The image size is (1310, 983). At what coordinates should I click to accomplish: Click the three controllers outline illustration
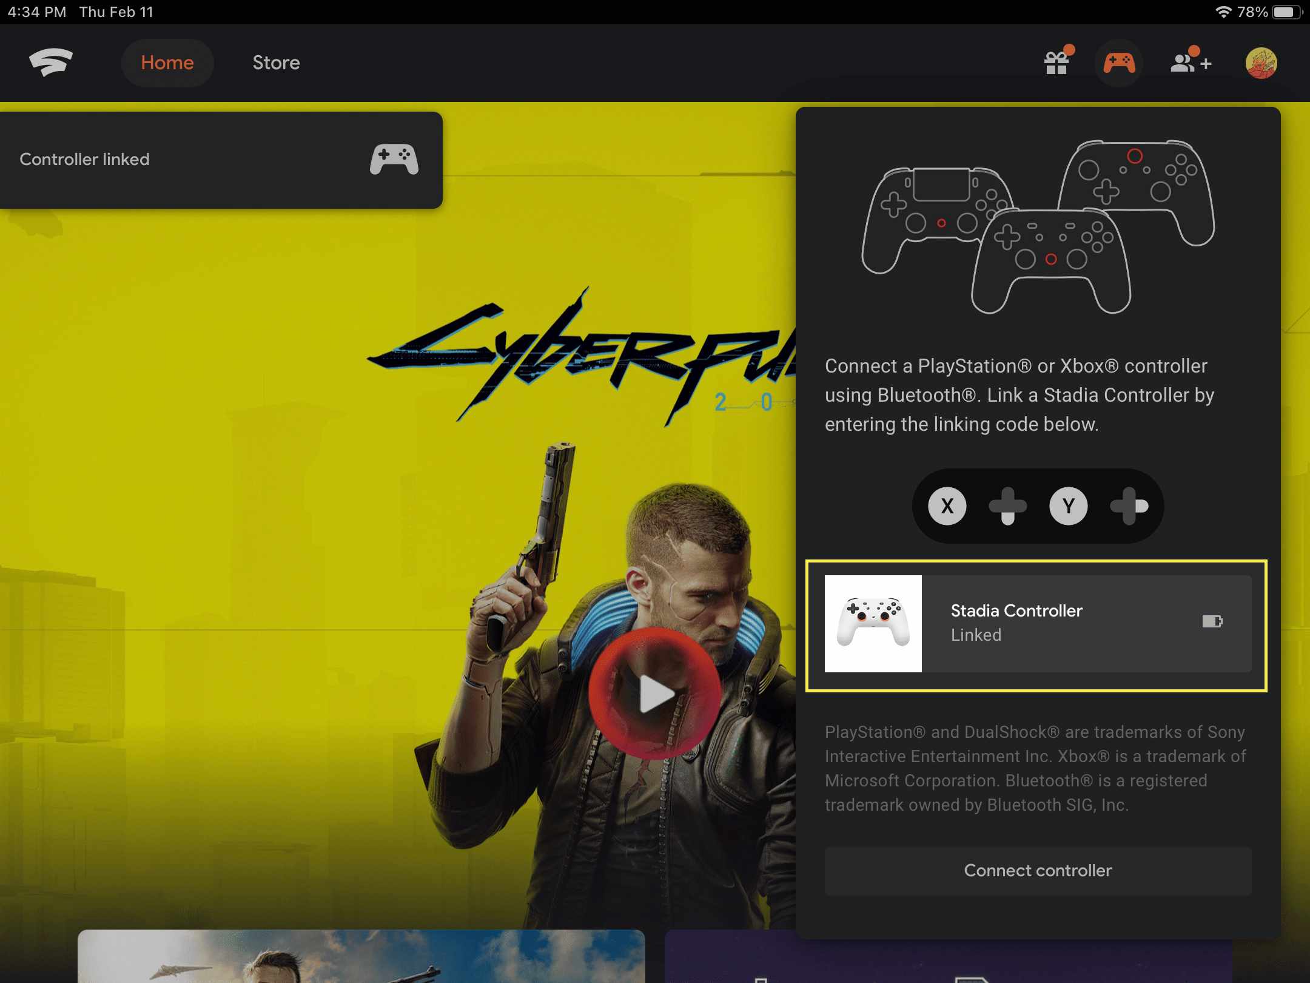point(1038,226)
